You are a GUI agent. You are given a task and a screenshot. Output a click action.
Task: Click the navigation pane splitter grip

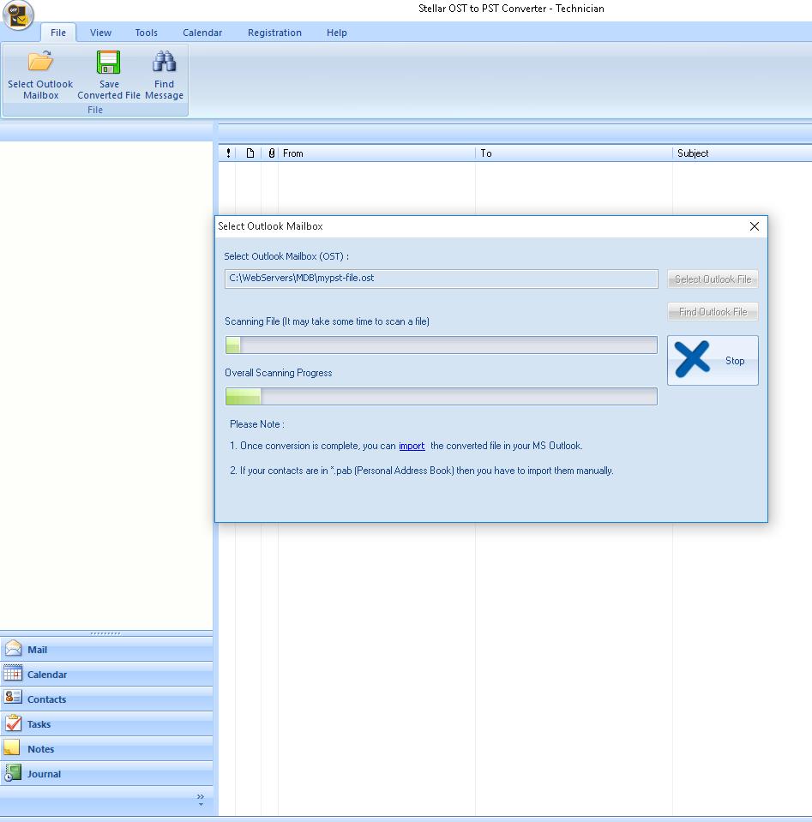tap(105, 633)
